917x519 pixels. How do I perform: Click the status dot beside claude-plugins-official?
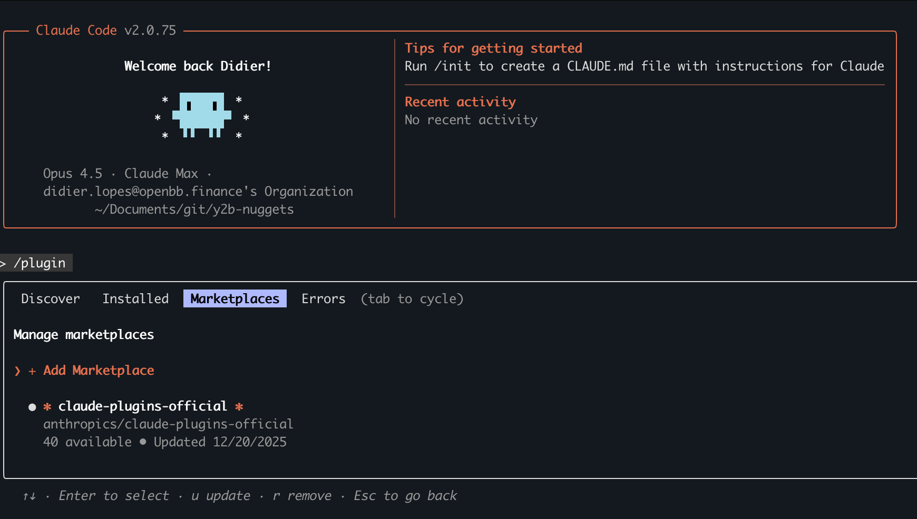coord(32,406)
